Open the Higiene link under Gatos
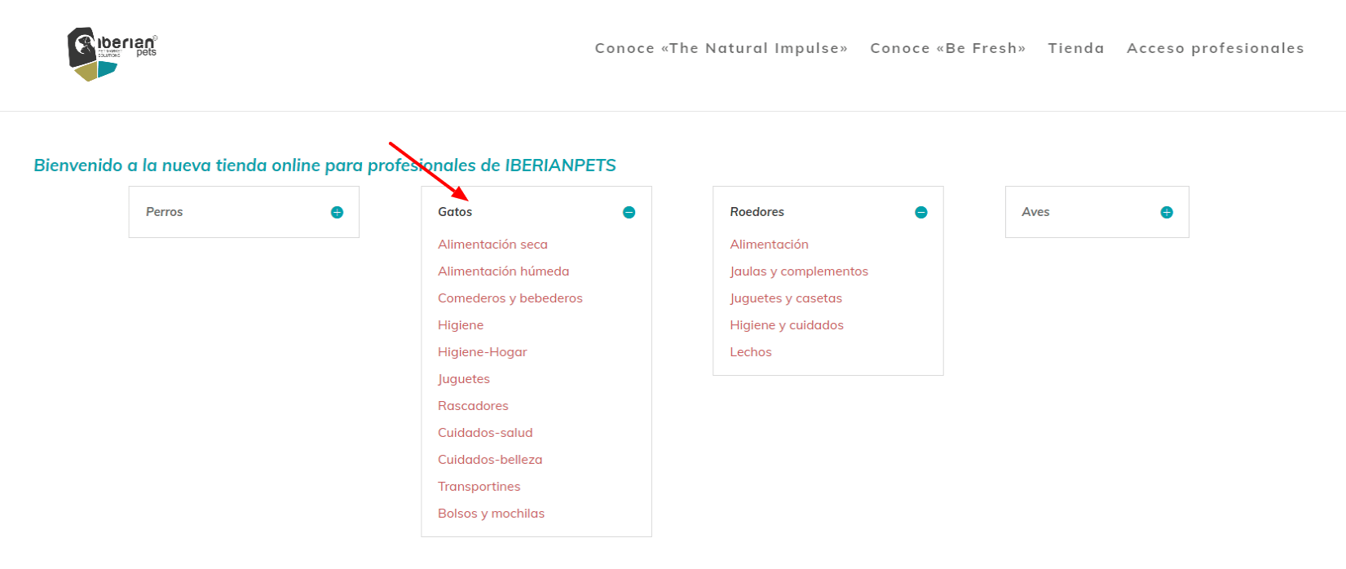Image resolution: width=1346 pixels, height=569 pixels. (x=461, y=325)
